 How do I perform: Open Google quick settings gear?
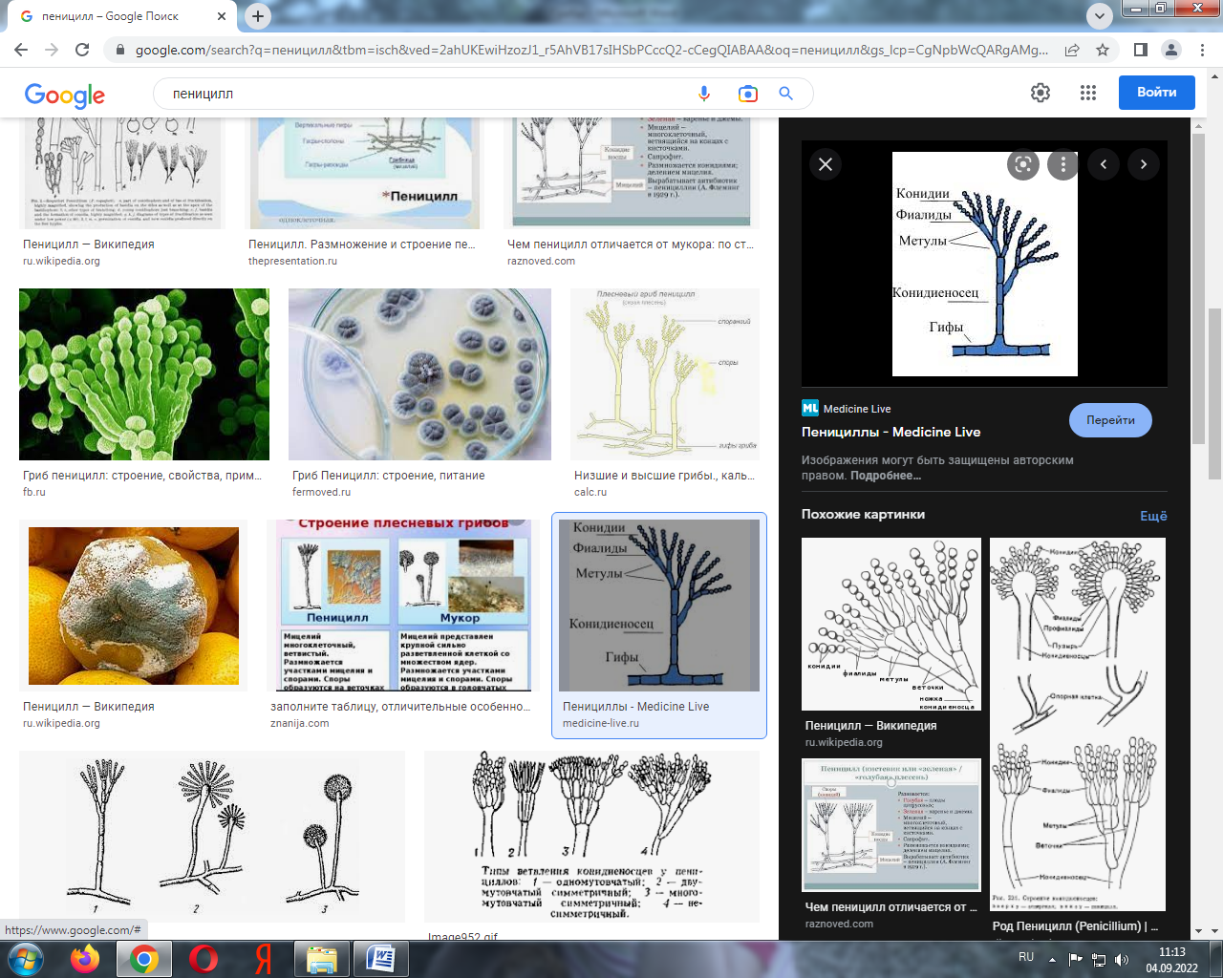coord(1041,93)
